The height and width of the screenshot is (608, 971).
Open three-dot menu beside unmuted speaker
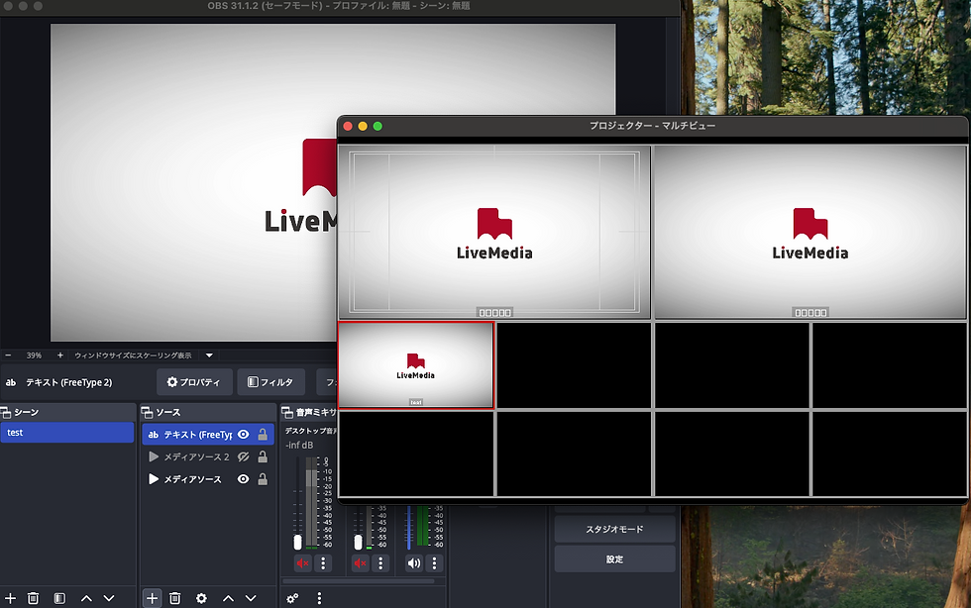tap(435, 562)
